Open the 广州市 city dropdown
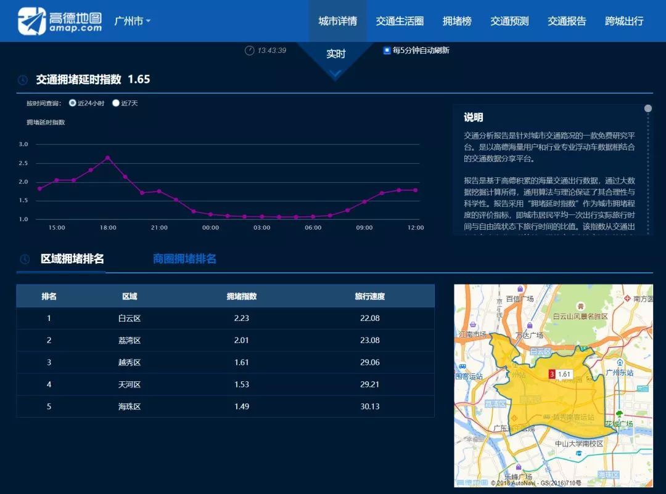This screenshot has height=494, width=666. point(132,21)
